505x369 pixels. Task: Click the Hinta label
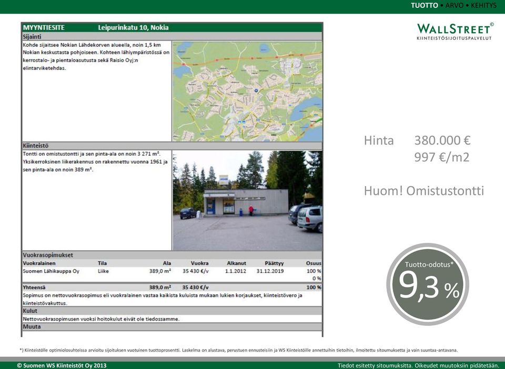point(379,140)
